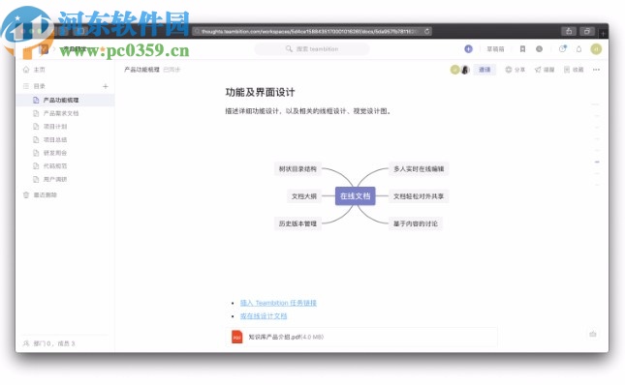Click the 产品功能梳理 breadcrumb title

141,70
